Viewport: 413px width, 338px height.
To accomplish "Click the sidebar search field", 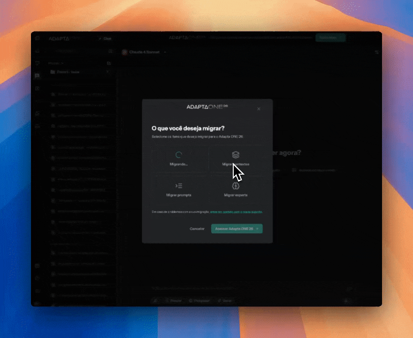I will coord(77,51).
